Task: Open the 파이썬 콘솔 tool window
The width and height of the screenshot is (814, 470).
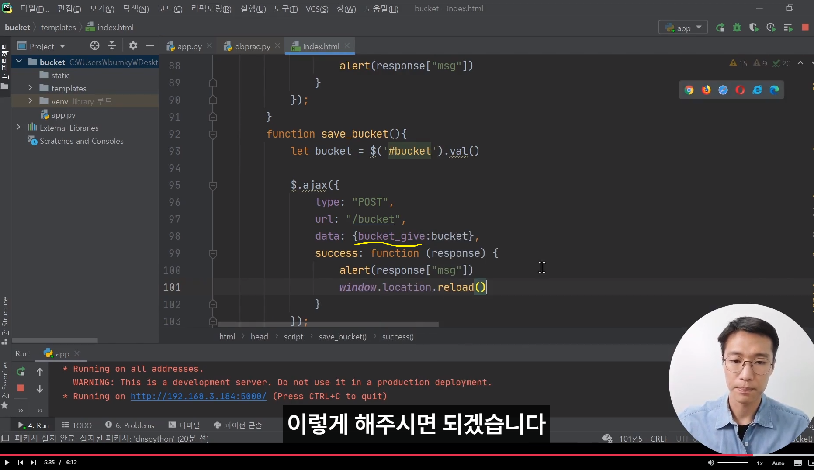Action: tap(238, 425)
